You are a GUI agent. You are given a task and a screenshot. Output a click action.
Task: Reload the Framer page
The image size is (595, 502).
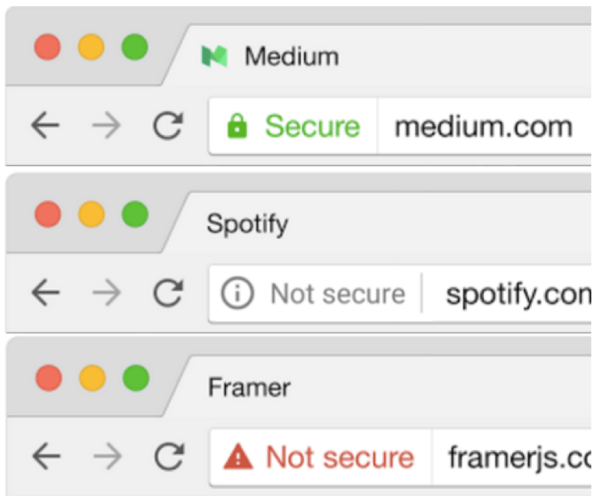[167, 457]
